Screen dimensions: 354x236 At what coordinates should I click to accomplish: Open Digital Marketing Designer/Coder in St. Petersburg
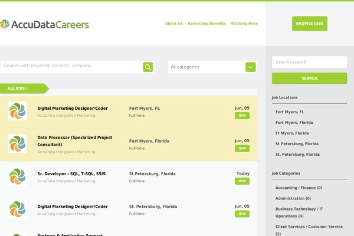[x=73, y=206]
